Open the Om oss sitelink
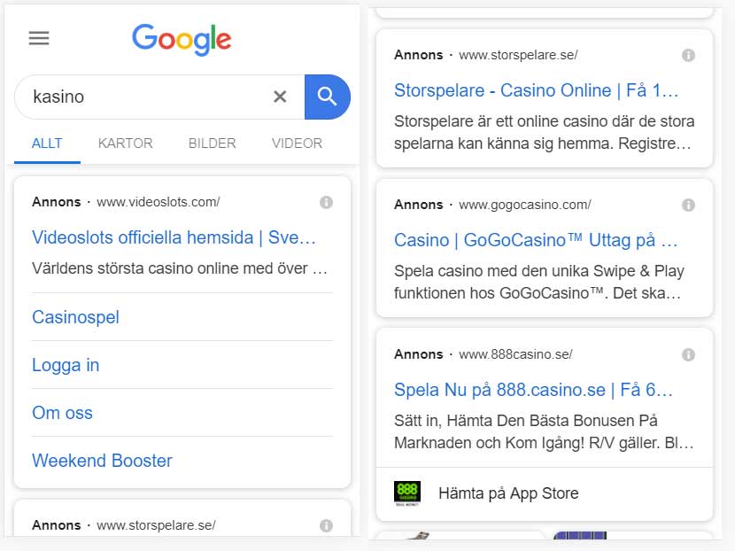The width and height of the screenshot is (735, 551). tap(62, 413)
